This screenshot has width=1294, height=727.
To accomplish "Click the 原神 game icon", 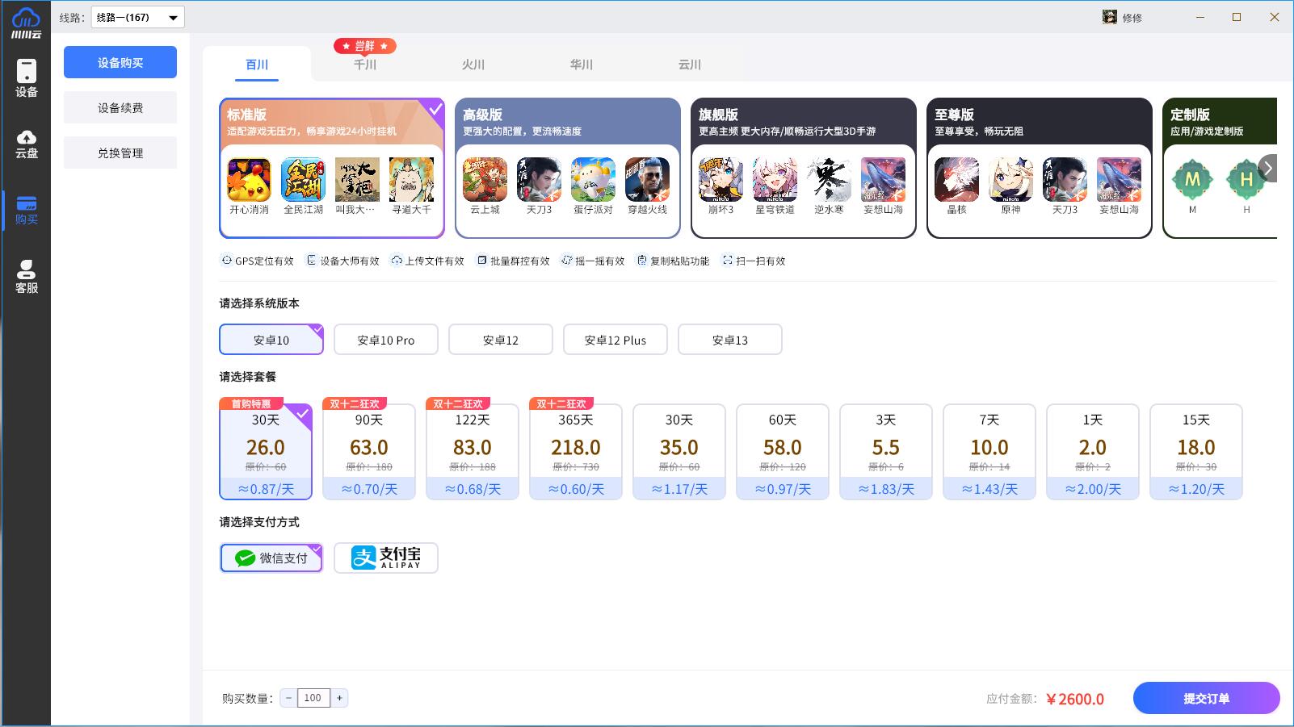I will click(1010, 180).
